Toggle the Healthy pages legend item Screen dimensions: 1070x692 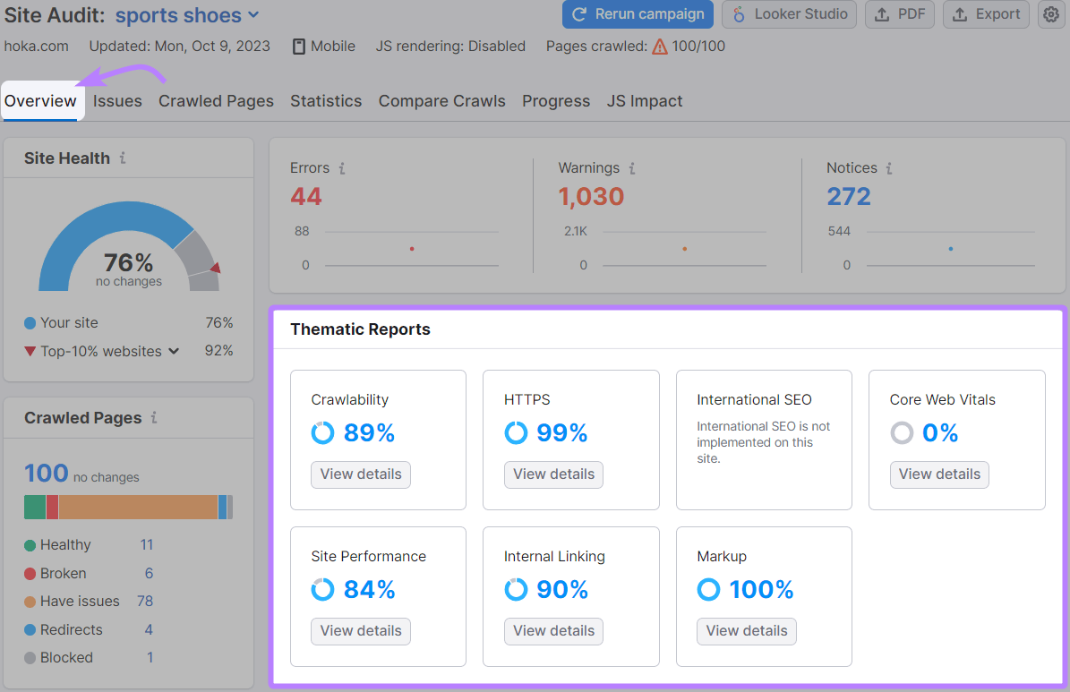pos(64,544)
